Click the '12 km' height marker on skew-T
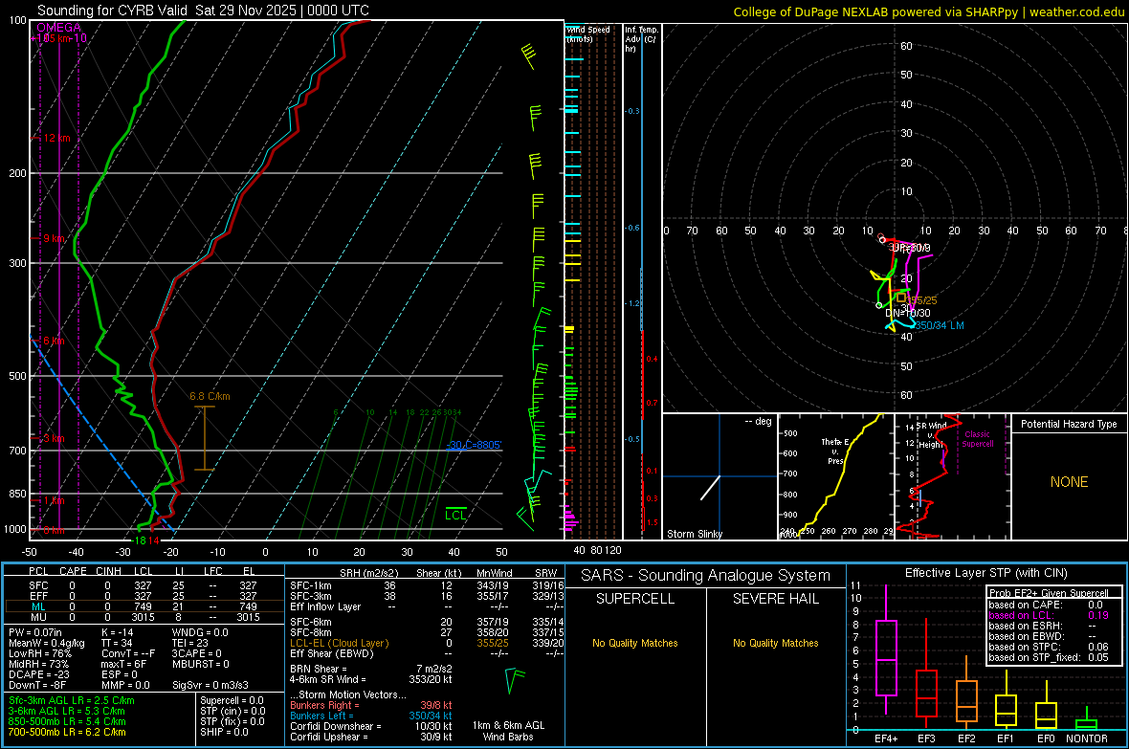Screen dimensions: 1129x749 55,138
